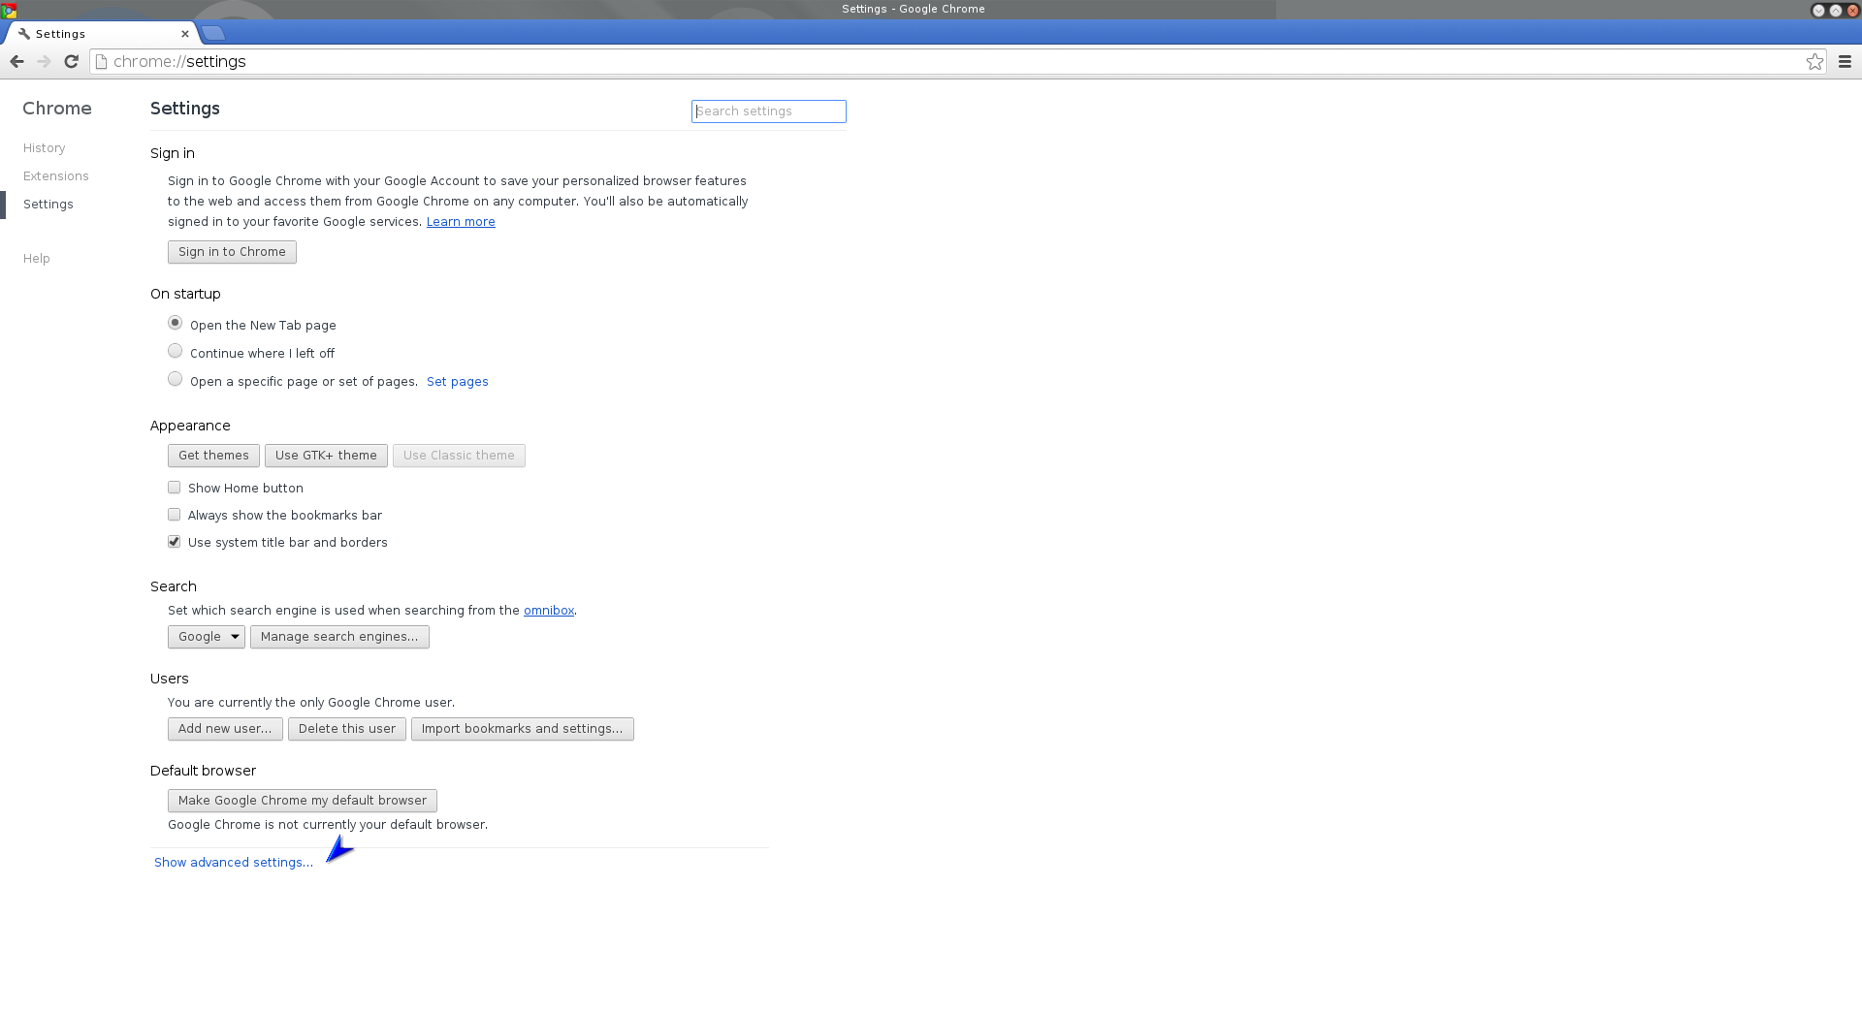Close the Chrome window

1852,10
